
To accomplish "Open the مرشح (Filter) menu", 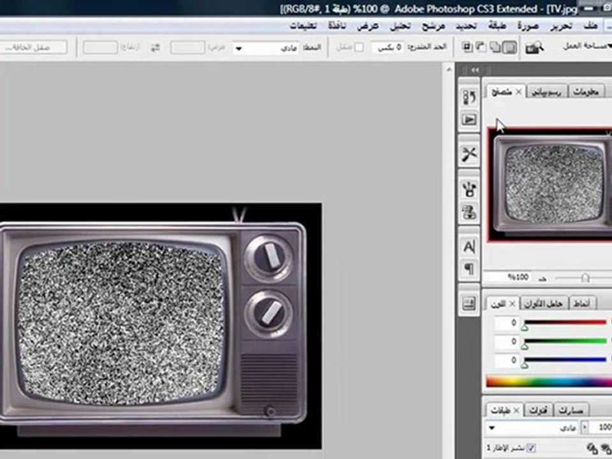I will 433,26.
